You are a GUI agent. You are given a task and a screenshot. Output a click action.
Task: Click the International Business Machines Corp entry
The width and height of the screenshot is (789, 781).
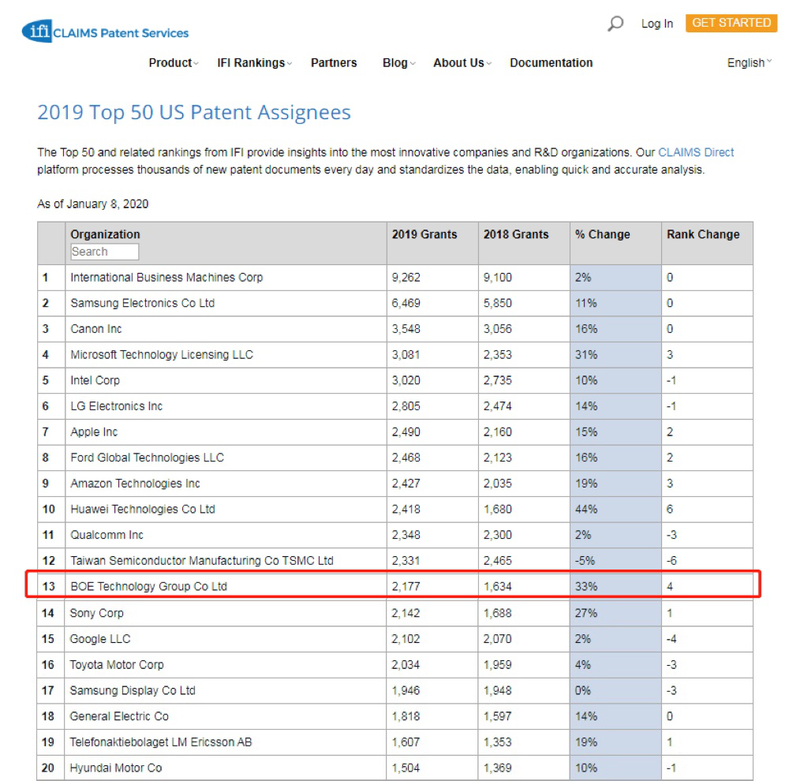coord(166,278)
